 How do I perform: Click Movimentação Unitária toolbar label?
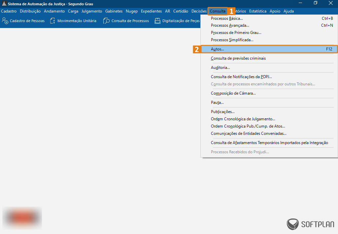[77, 21]
